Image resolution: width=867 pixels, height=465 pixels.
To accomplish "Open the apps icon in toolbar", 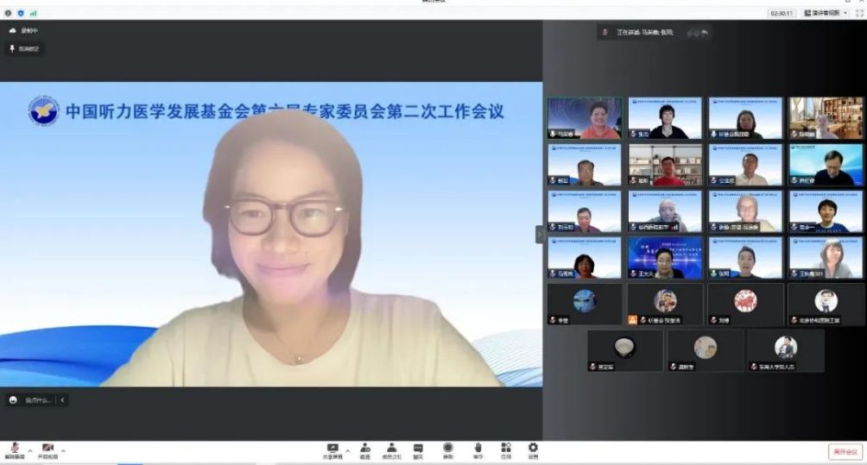I will click(x=506, y=448).
